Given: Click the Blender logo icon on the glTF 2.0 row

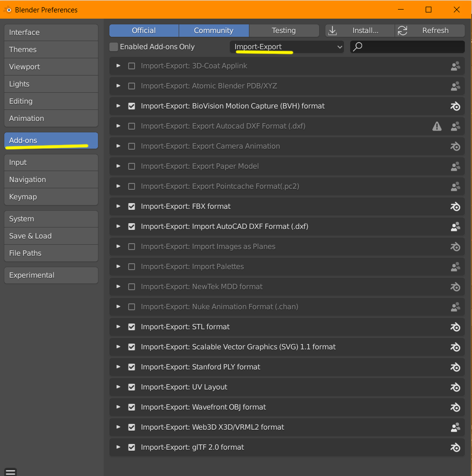Looking at the screenshot, I should [455, 447].
